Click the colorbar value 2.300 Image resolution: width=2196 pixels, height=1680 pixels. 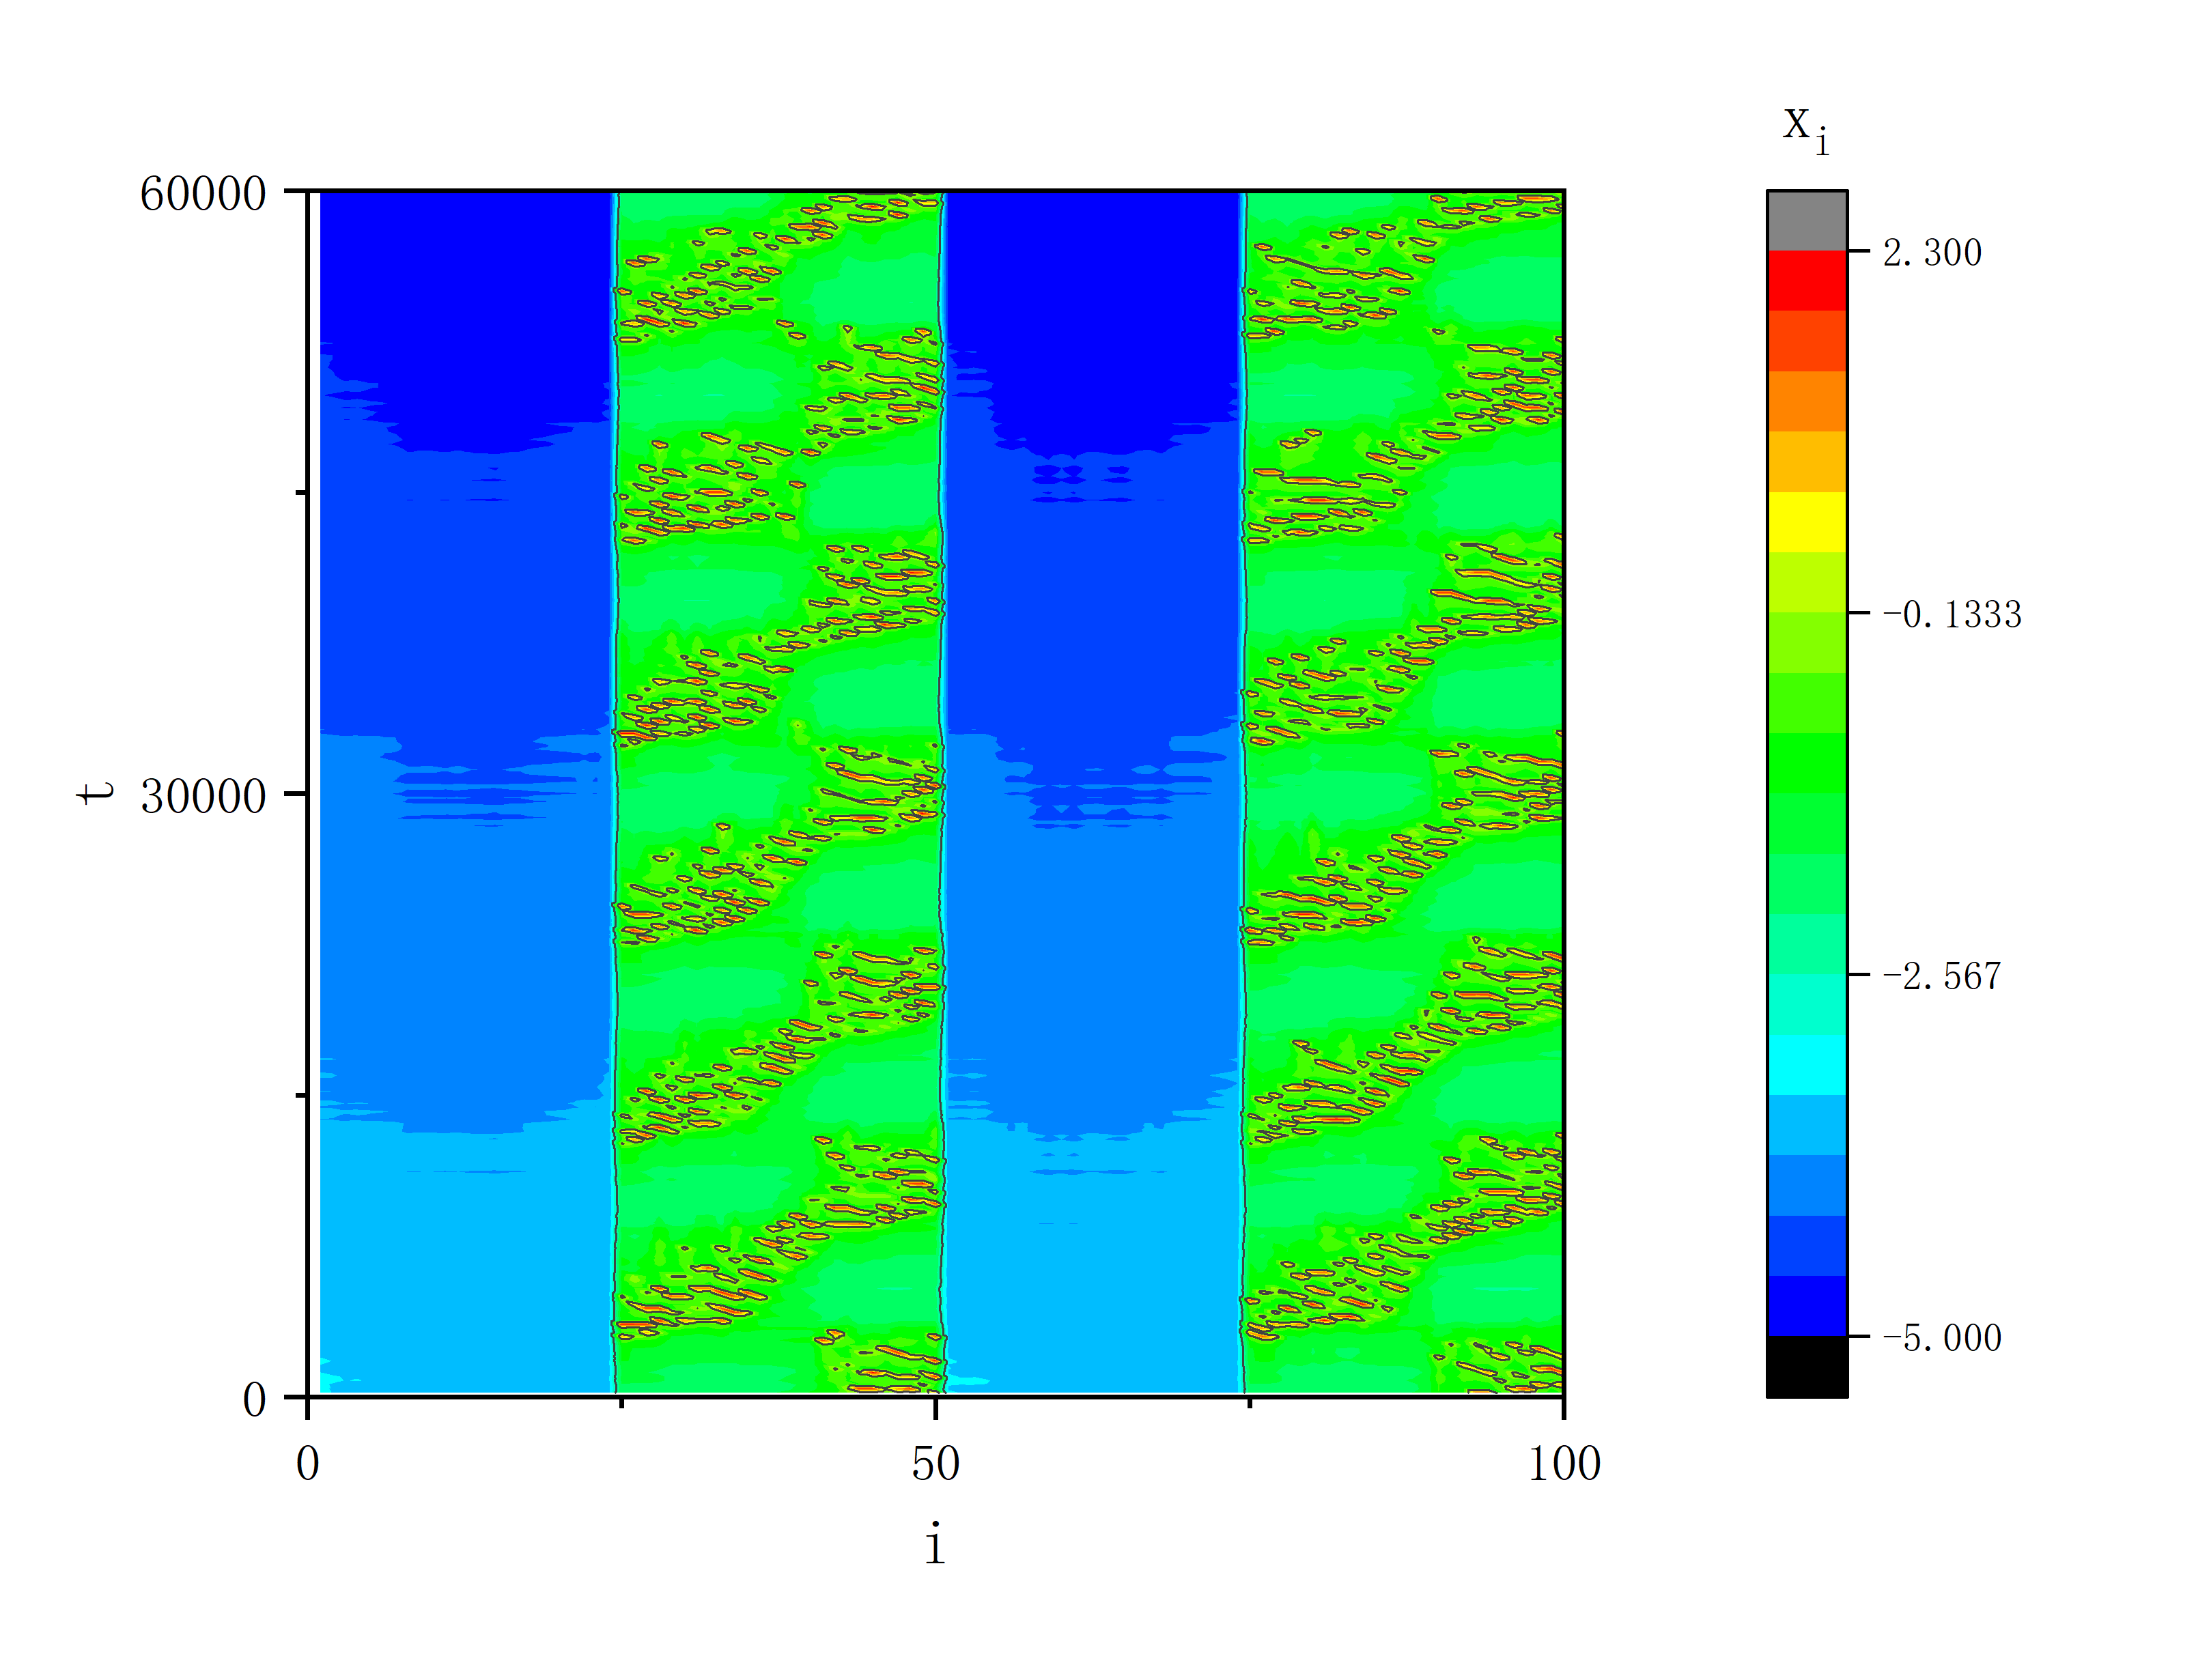[x=1932, y=253]
